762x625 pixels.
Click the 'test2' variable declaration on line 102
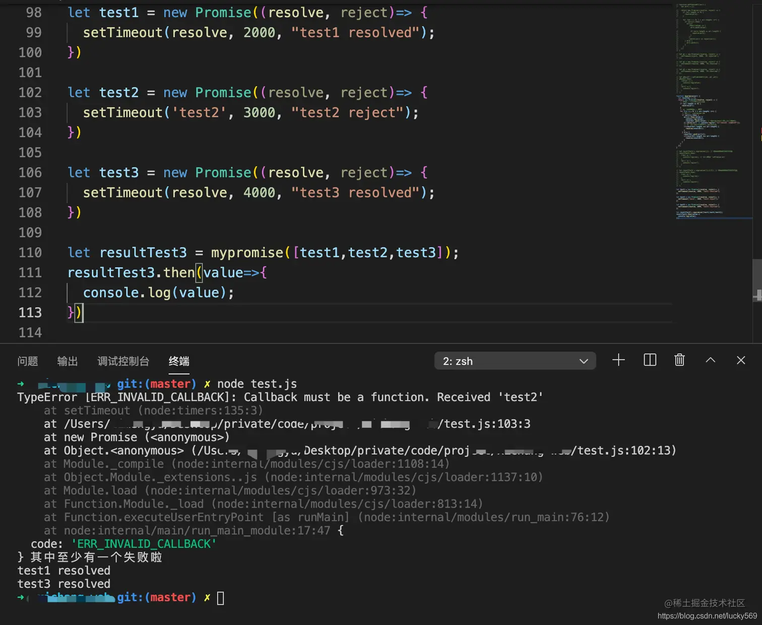pos(119,92)
